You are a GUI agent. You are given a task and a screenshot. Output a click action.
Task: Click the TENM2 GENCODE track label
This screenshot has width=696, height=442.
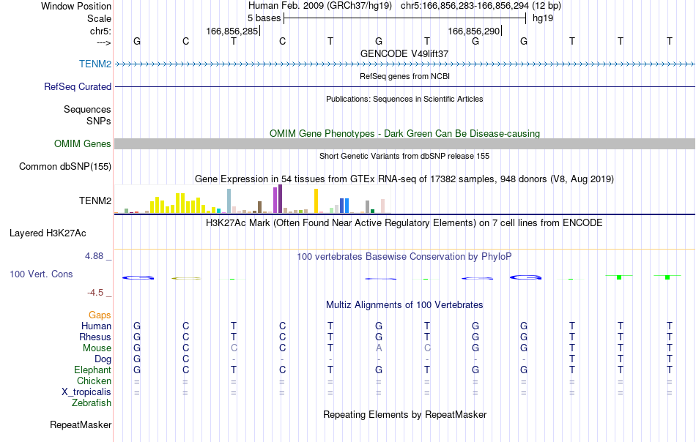[x=95, y=64]
